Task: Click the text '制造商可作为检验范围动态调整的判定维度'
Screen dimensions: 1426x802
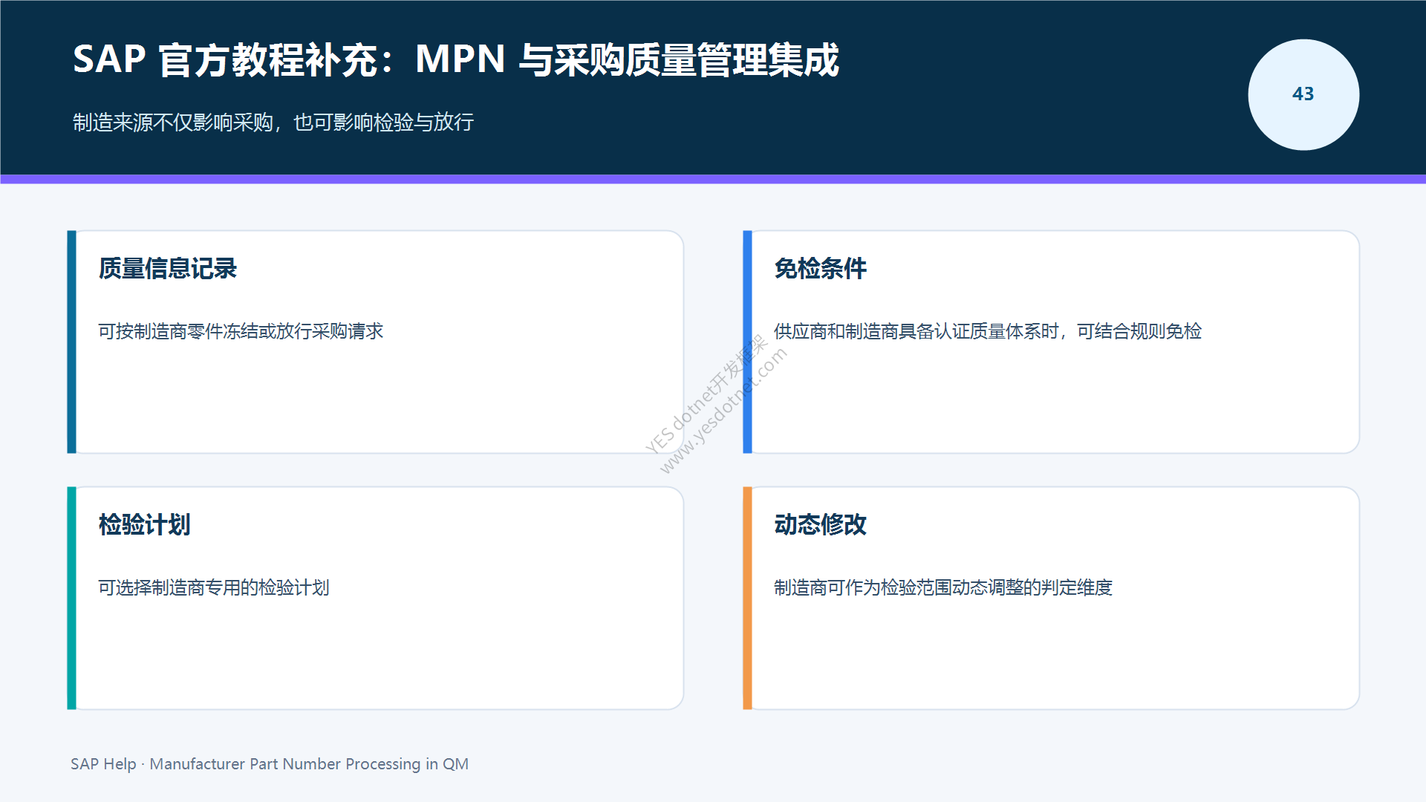Action: coord(943,587)
